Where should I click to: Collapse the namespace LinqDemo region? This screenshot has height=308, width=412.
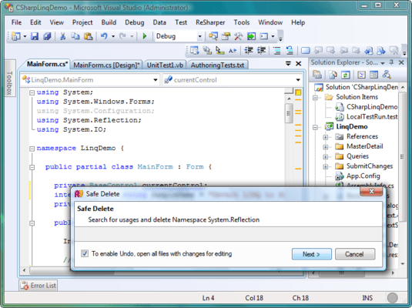tap(32, 149)
